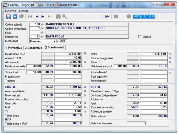Switch to the 1 Preventivo tab

tap(14, 48)
